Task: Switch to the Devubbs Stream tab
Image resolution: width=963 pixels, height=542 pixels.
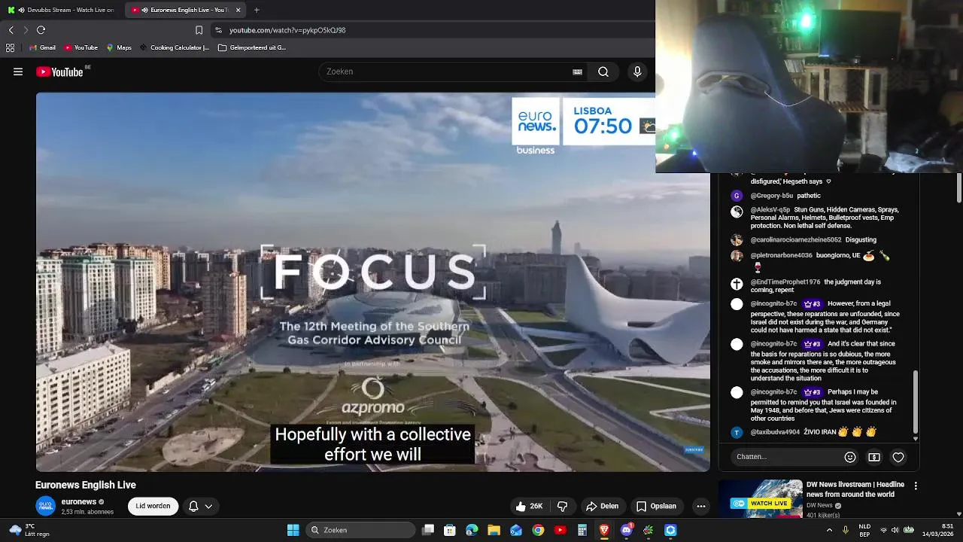Action: click(x=61, y=10)
